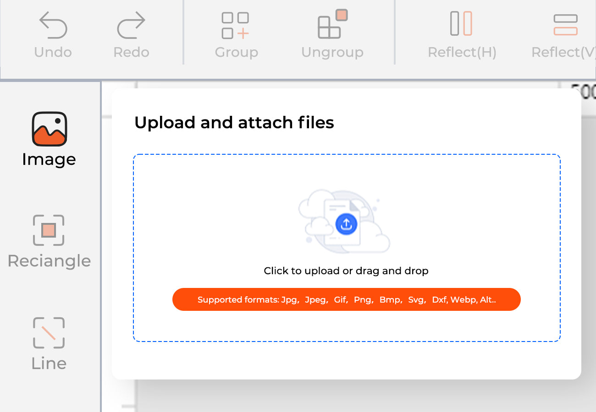Image resolution: width=596 pixels, height=412 pixels.
Task: Click the 'Click to upload or drag and drop' text
Action: tap(346, 271)
